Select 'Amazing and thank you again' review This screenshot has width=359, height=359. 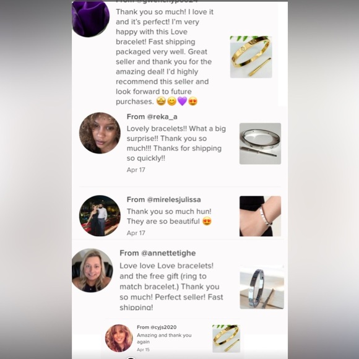tap(164, 339)
